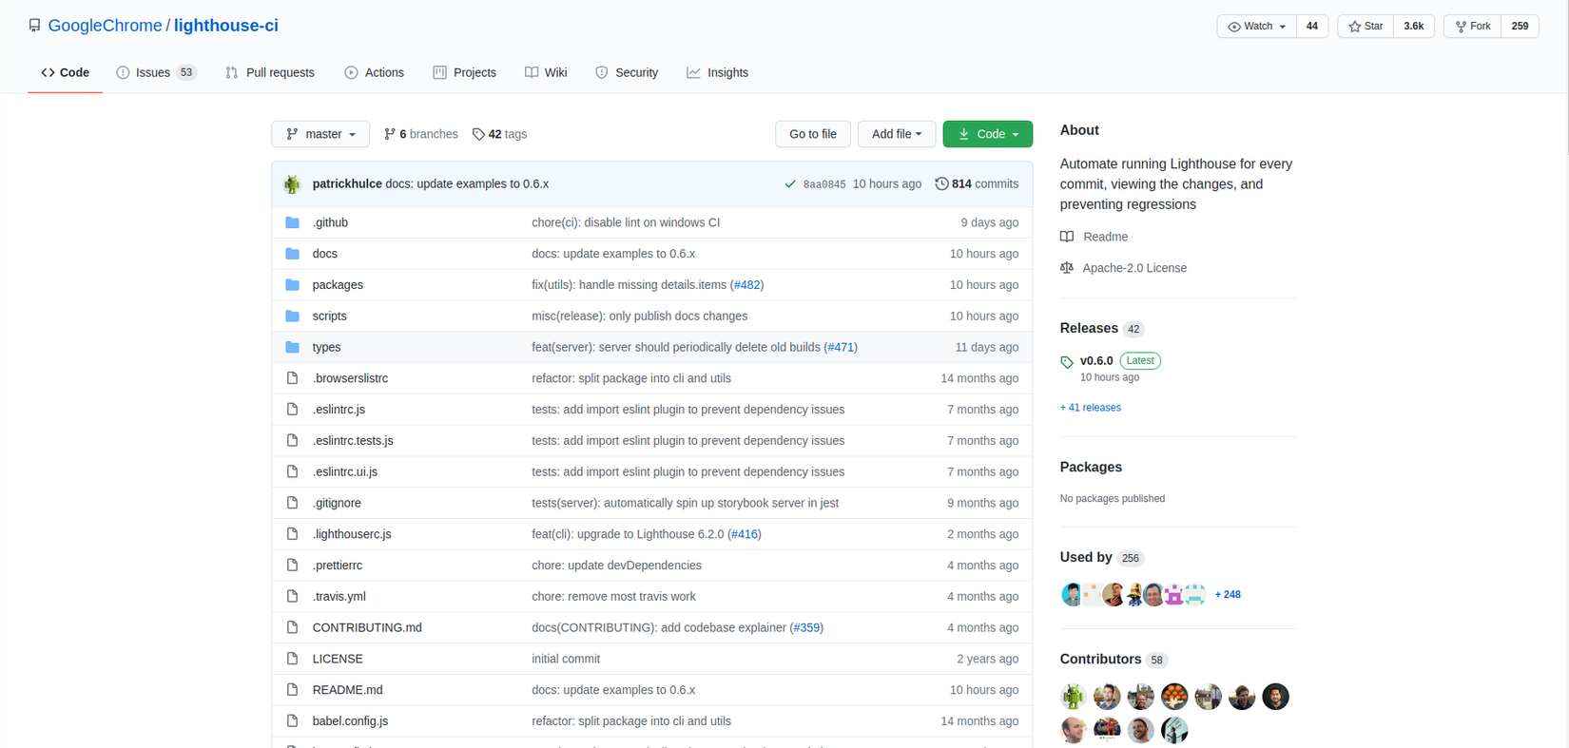
Task: Click the file icon for babel.config.js
Action: point(292,720)
